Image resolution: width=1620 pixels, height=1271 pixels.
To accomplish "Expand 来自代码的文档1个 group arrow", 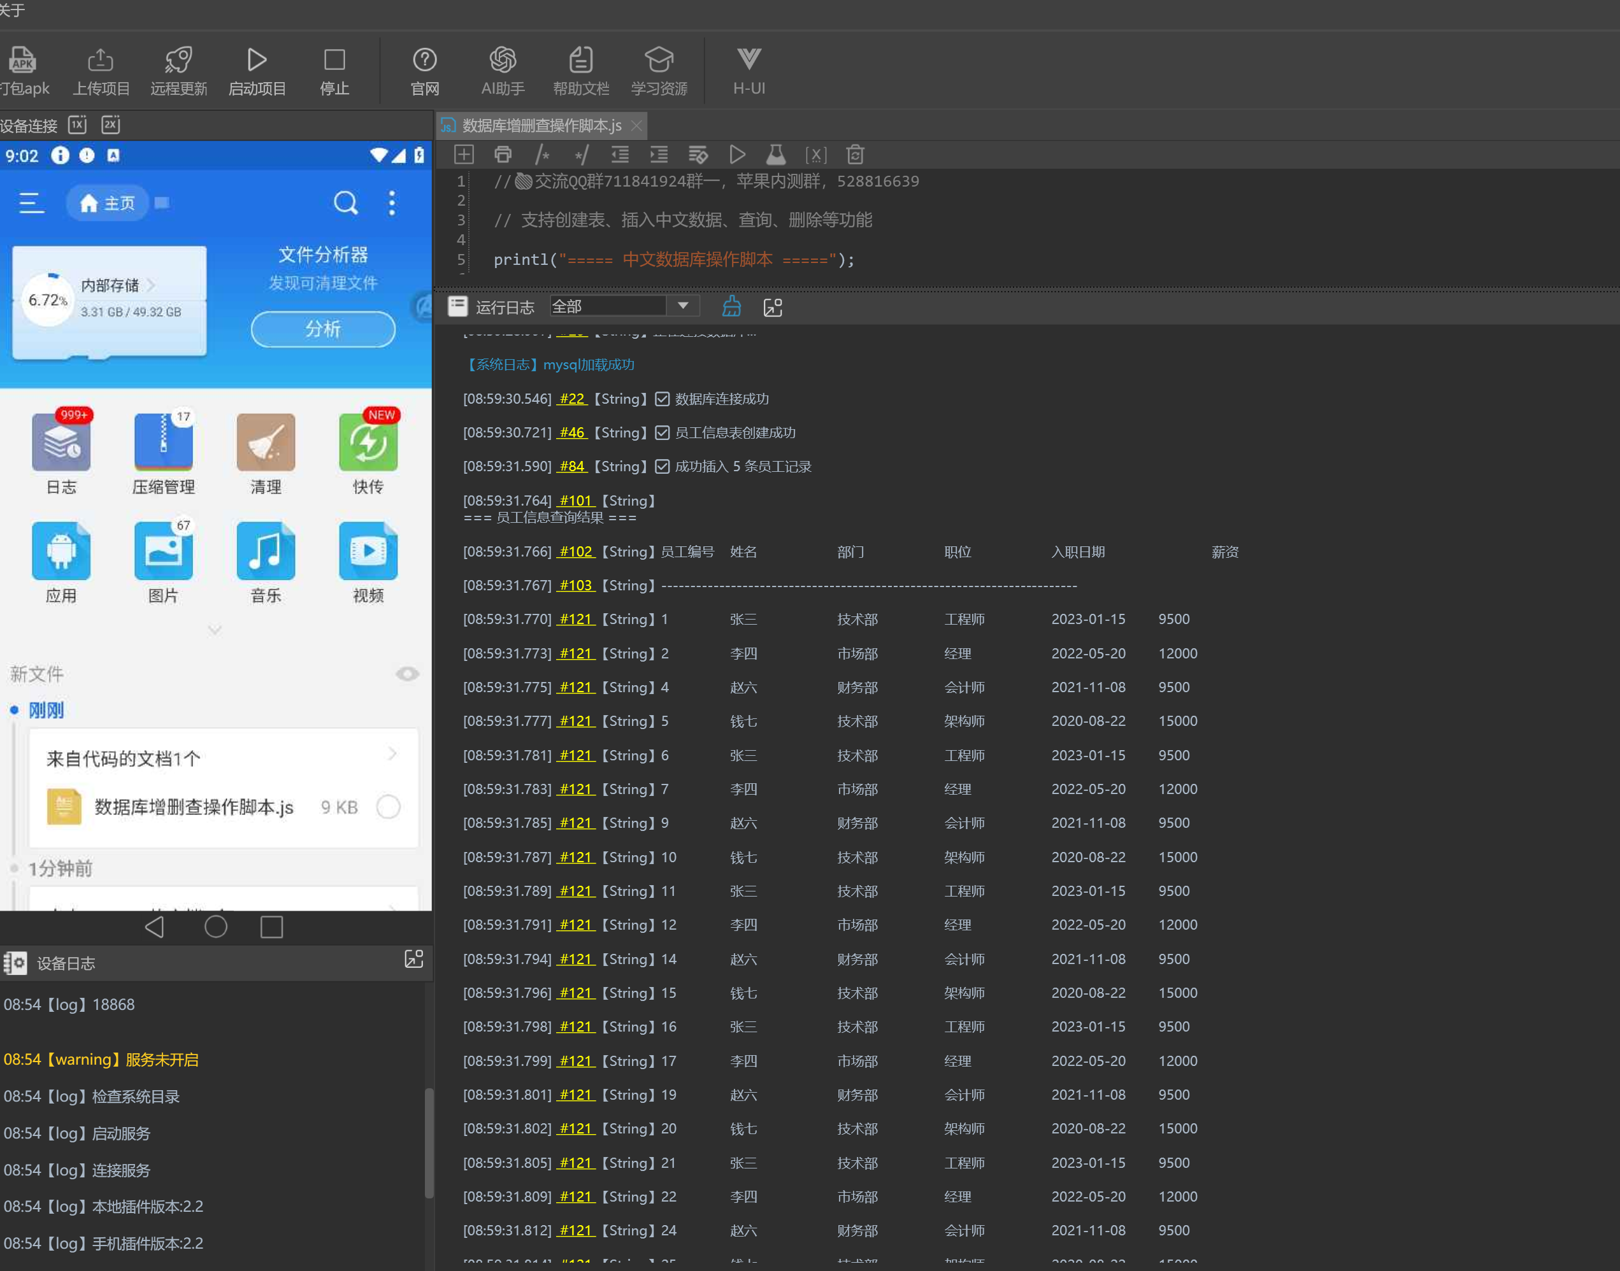I will click(392, 754).
